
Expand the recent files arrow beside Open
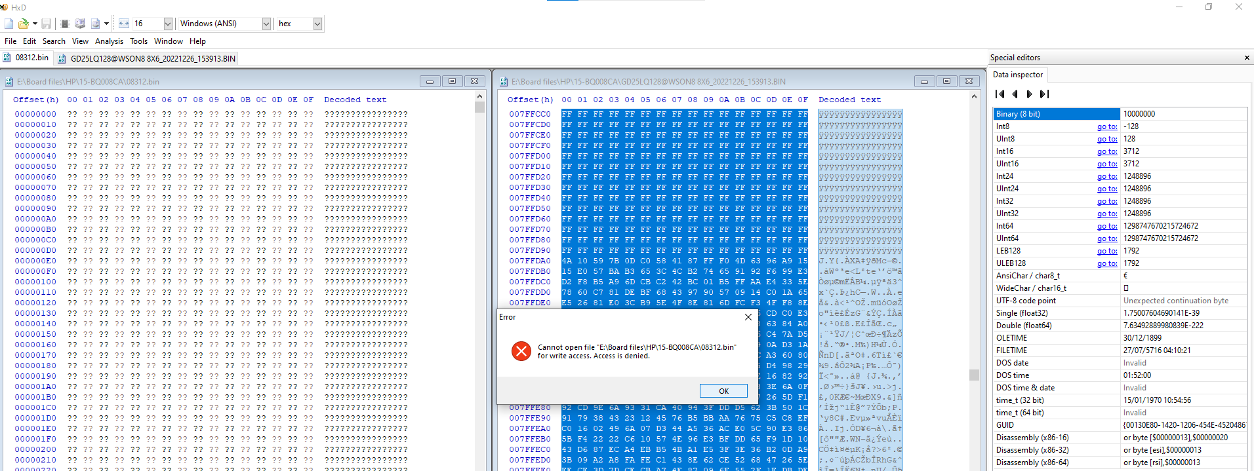pyautogui.click(x=35, y=24)
